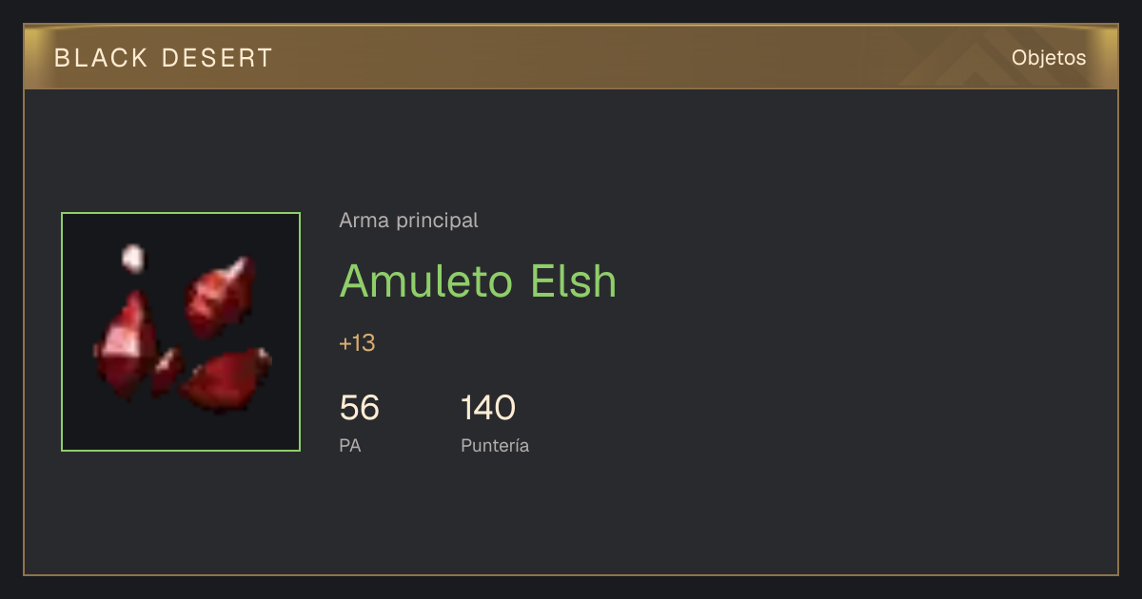Open the Objetos section link
Image resolution: width=1142 pixels, height=599 pixels.
pos(1049,58)
